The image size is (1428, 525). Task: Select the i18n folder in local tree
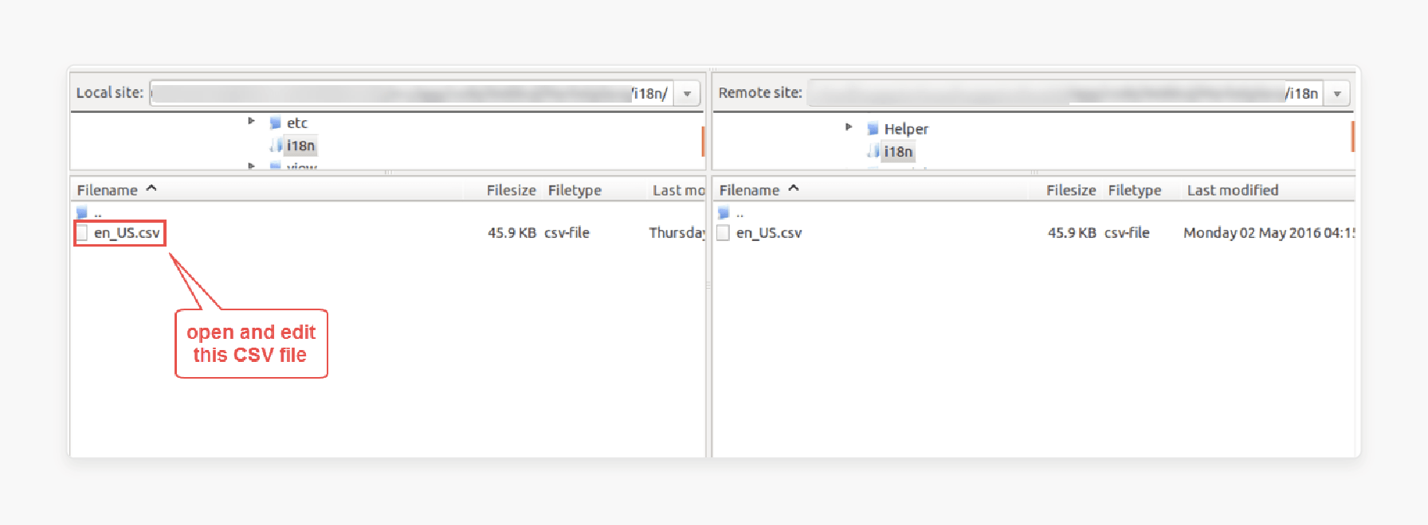[300, 146]
